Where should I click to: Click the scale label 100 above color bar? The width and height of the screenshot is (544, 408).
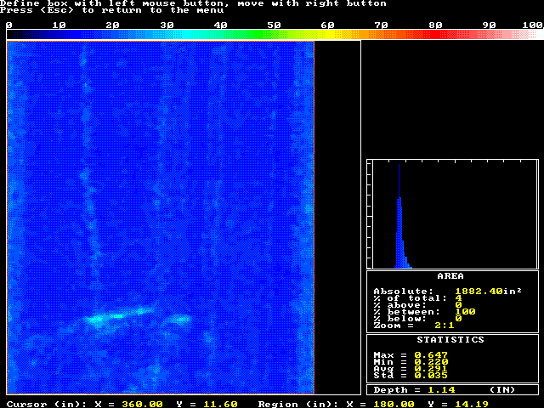533,25
